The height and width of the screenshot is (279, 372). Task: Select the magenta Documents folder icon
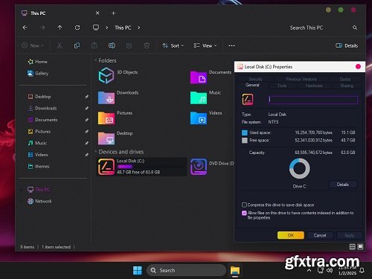tap(199, 77)
